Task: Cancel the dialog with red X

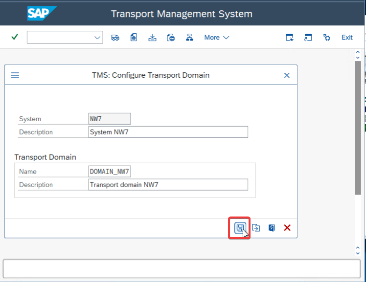Action: (287, 228)
